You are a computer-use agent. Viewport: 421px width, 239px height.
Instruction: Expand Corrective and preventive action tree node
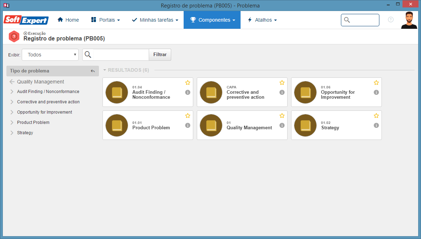pos(12,102)
